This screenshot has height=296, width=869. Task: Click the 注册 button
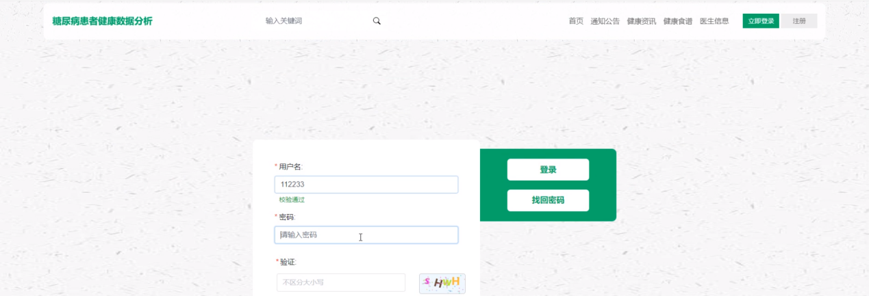tap(799, 21)
